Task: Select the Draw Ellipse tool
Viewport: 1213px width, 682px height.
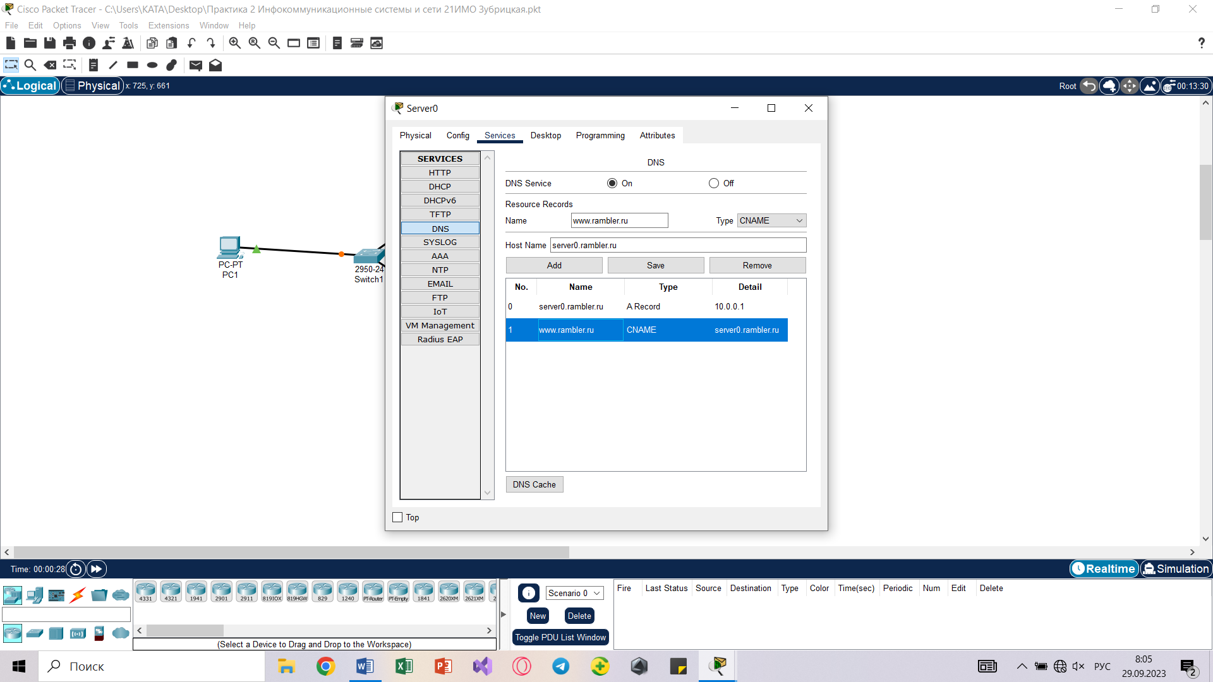Action: click(x=152, y=65)
